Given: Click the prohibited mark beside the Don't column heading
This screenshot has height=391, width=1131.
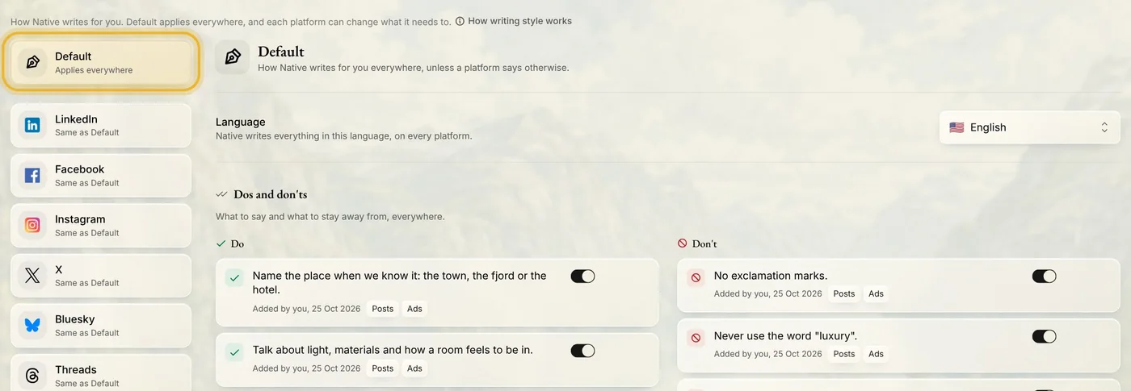Looking at the screenshot, I should (682, 243).
